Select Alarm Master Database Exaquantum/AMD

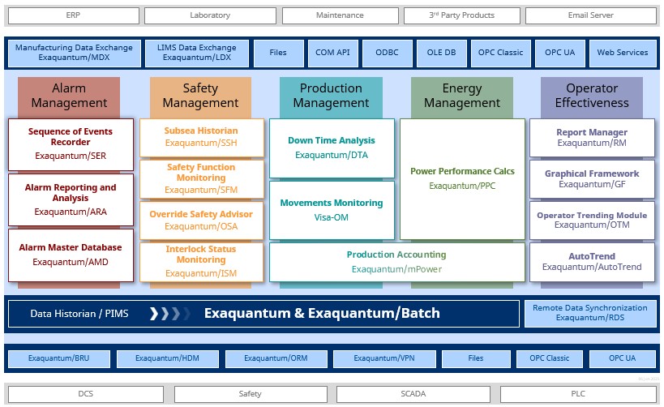[x=71, y=255]
